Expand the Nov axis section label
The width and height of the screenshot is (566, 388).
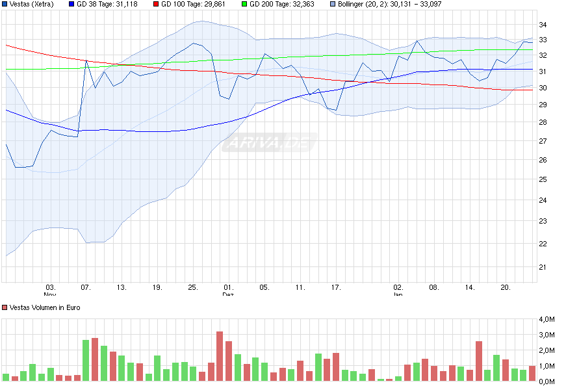pyautogui.click(x=50, y=292)
